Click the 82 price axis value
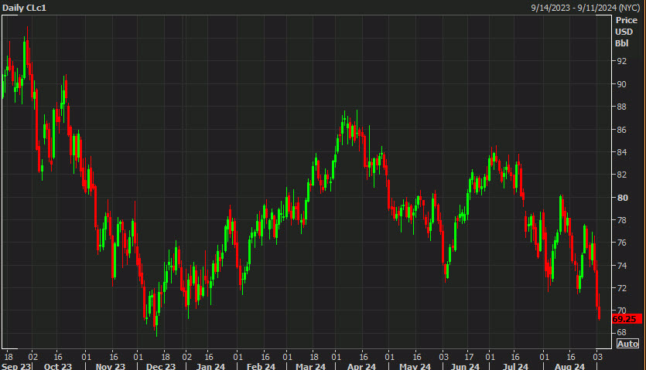Screen dimensions: 646x370 click(622, 175)
